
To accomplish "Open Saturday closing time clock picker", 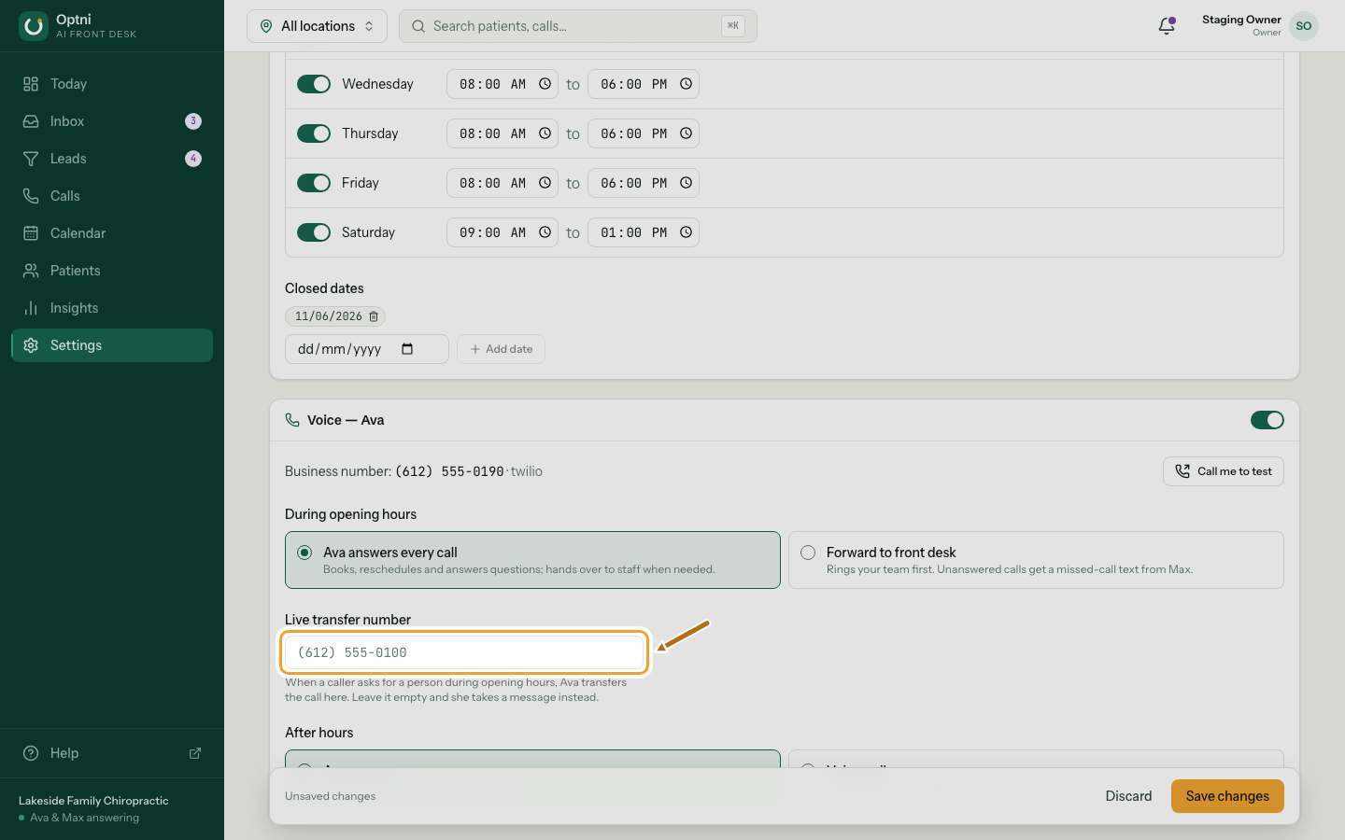I will coord(686,232).
